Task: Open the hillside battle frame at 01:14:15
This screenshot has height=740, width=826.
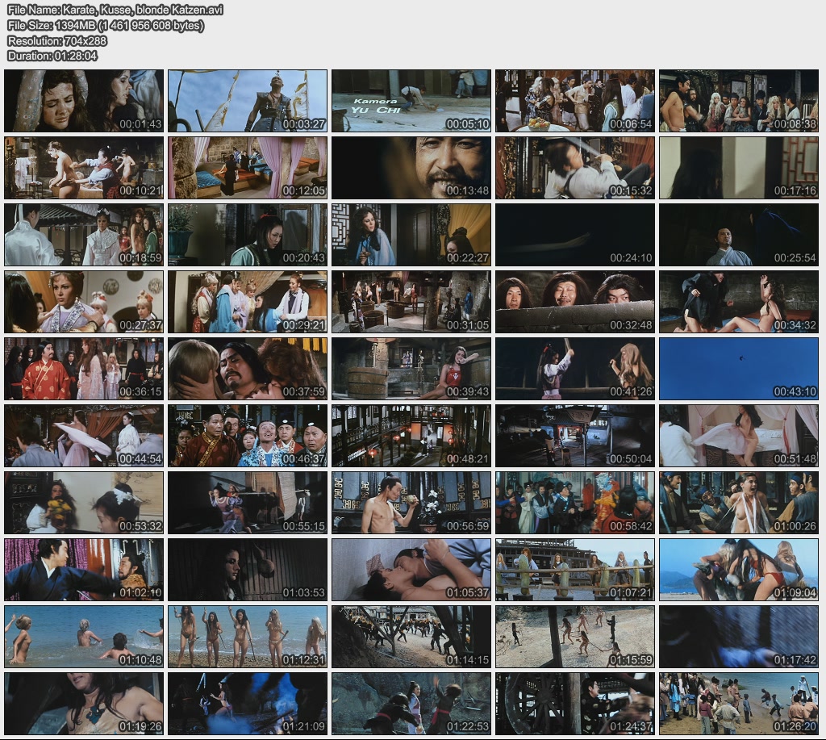Action: pos(411,637)
